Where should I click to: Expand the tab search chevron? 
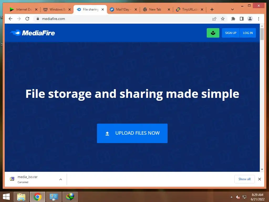232,9
